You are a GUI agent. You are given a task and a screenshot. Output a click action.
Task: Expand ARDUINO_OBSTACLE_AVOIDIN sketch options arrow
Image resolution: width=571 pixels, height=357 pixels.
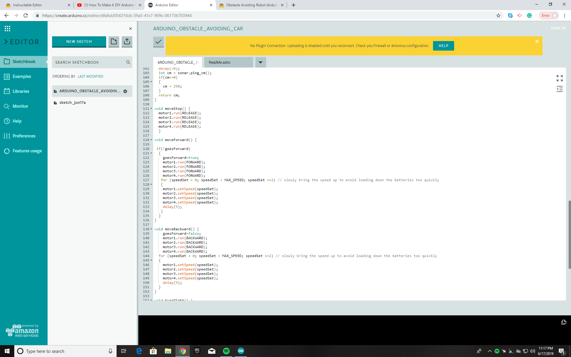click(x=125, y=91)
